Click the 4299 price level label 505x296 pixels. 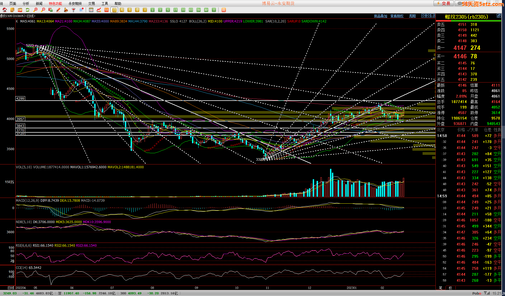pos(20,98)
